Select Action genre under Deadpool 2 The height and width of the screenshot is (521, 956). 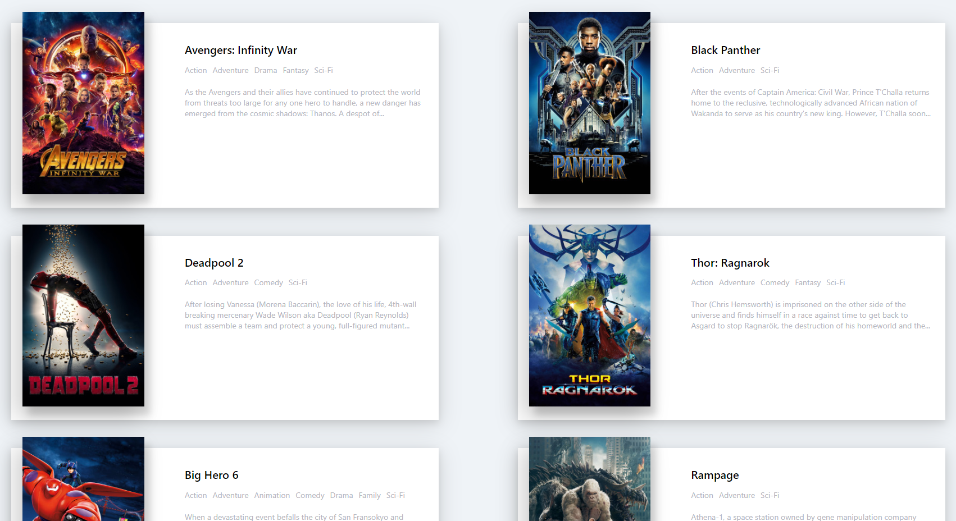[x=196, y=282]
